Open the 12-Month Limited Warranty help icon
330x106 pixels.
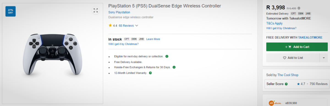point(150,73)
